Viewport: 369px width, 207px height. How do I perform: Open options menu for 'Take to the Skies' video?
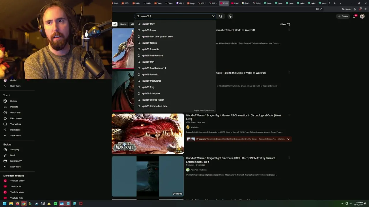click(289, 72)
